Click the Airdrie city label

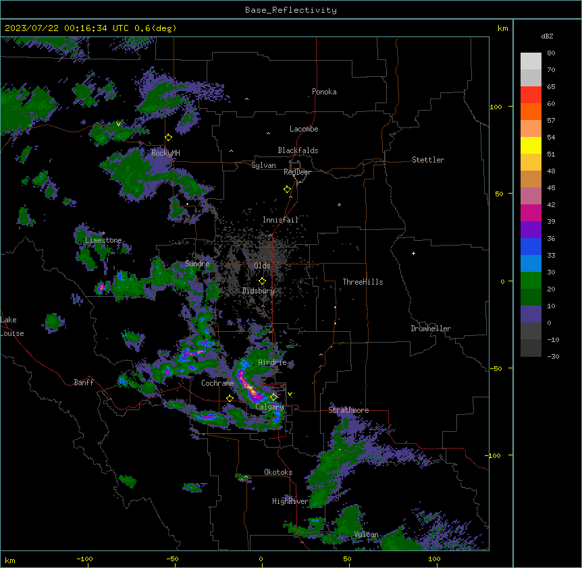[273, 362]
